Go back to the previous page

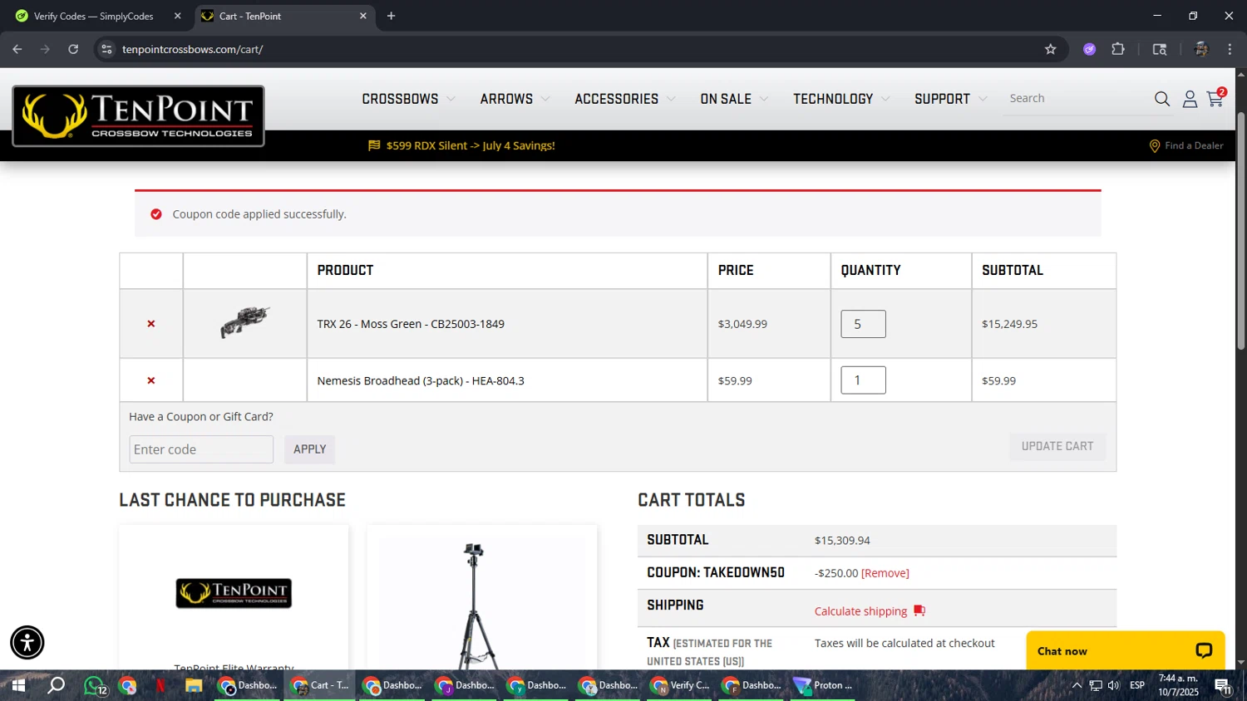pyautogui.click(x=17, y=49)
